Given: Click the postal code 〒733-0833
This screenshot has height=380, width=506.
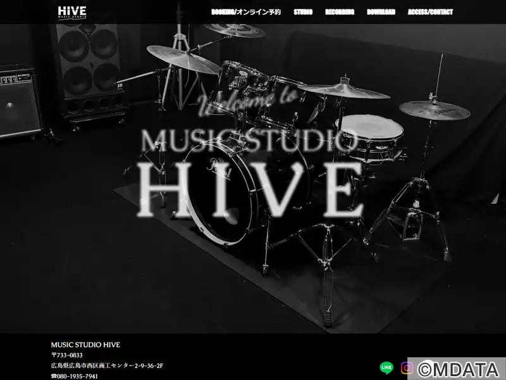Looking at the screenshot, I should tap(67, 355).
